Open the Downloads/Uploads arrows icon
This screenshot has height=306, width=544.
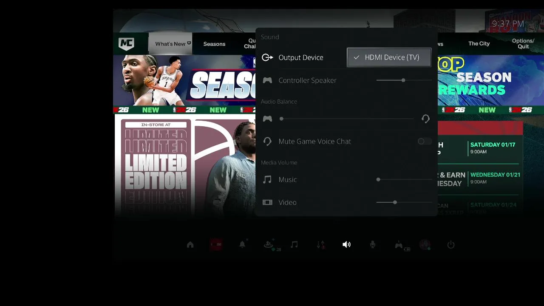tap(320, 244)
